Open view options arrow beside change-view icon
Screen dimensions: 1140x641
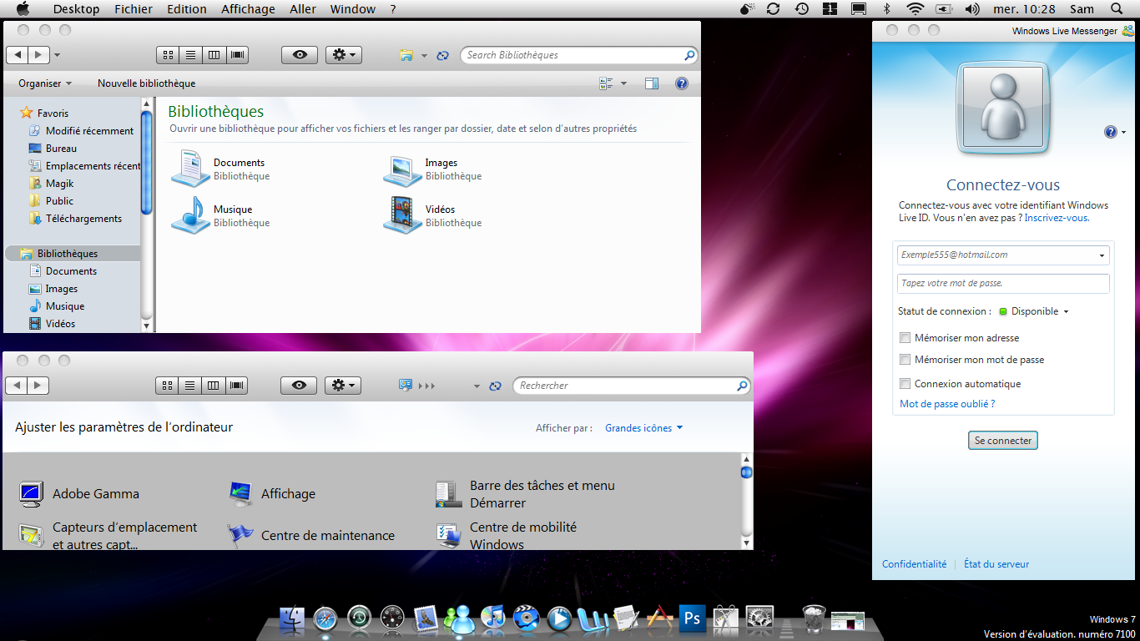tap(623, 83)
